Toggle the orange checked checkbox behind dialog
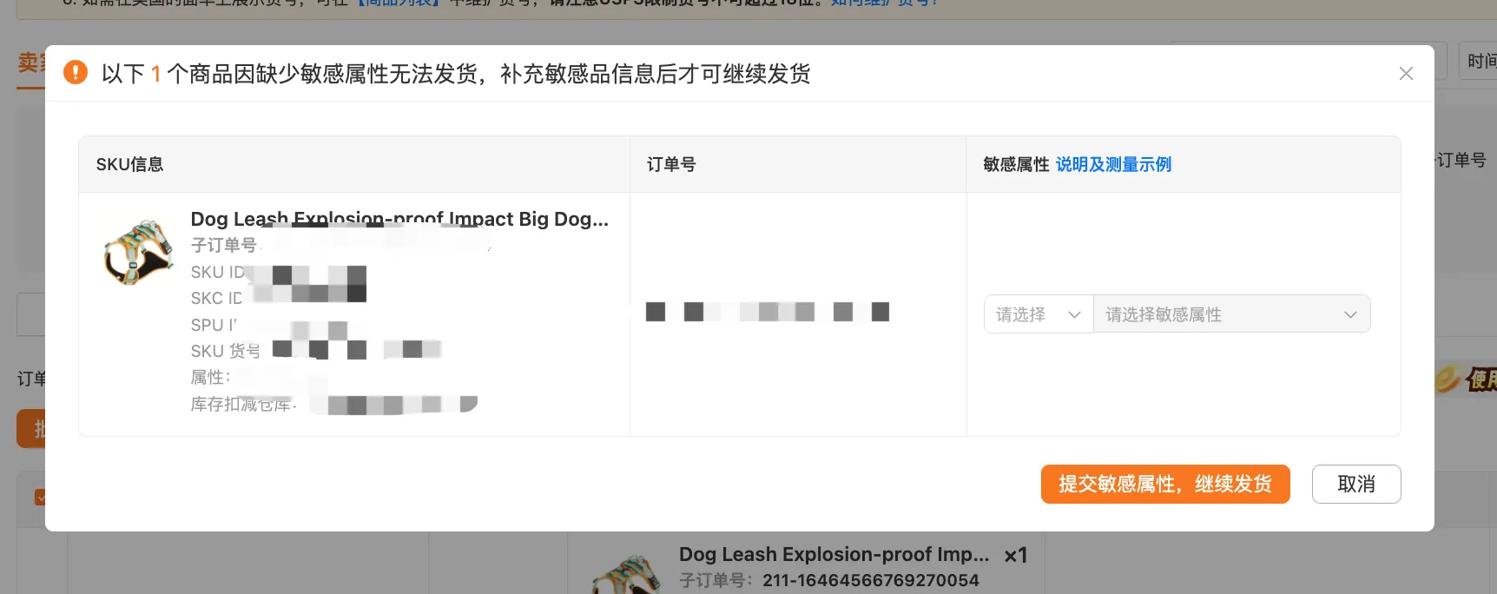The width and height of the screenshot is (1497, 594). pos(39,497)
